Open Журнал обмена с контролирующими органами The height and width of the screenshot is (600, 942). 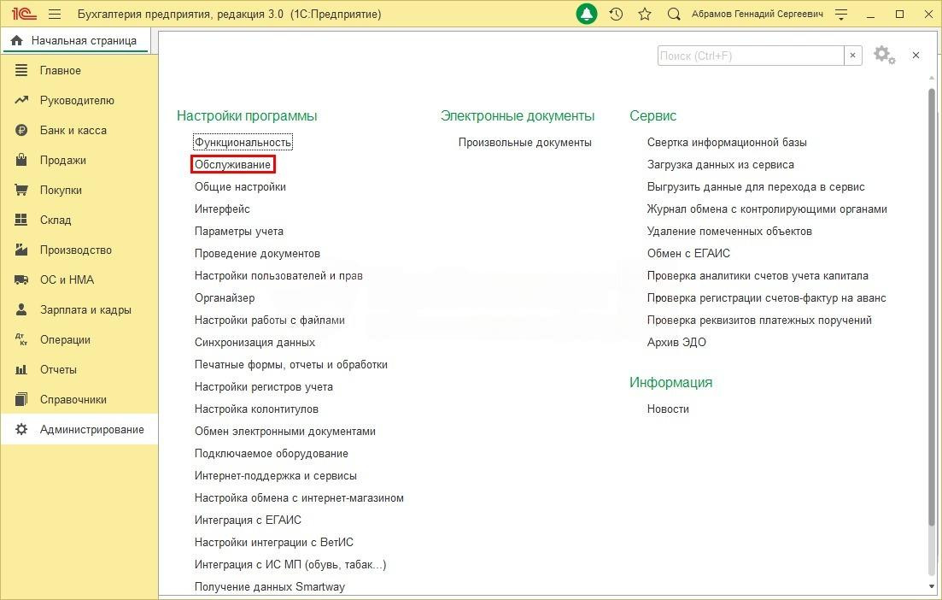(x=767, y=209)
